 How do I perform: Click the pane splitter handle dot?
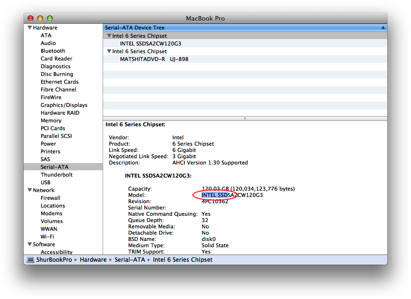[245, 119]
